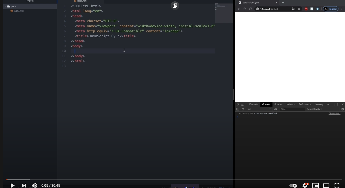Click the (index):37 source link

(x=334, y=114)
